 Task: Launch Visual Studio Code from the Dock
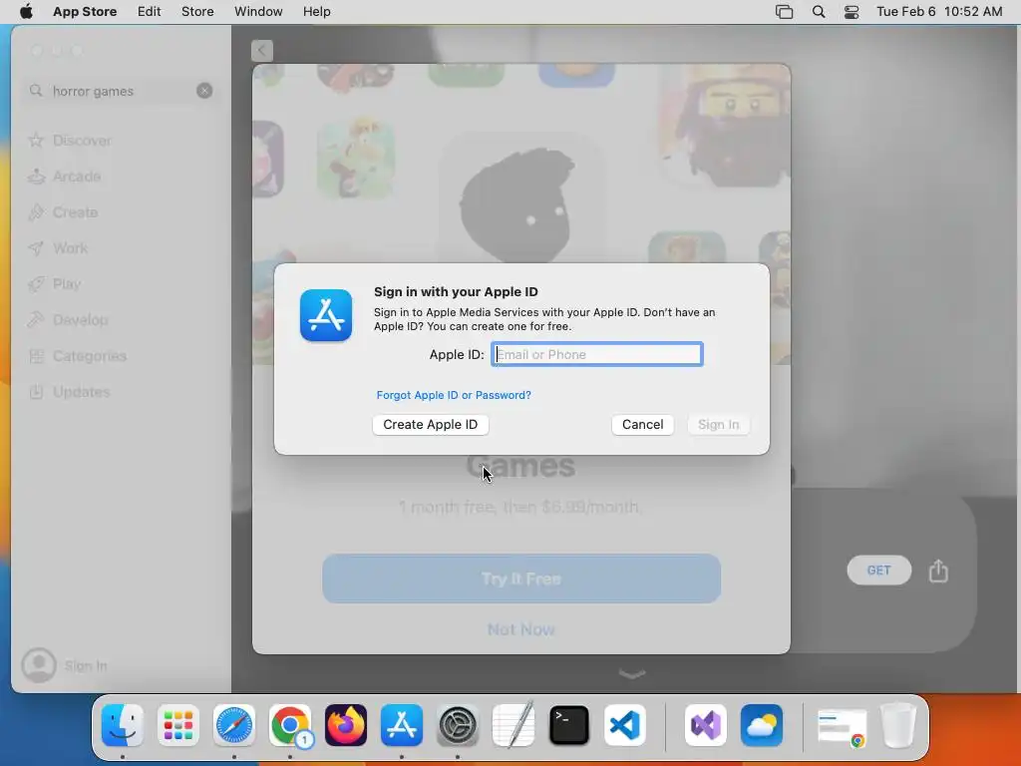(x=625, y=725)
